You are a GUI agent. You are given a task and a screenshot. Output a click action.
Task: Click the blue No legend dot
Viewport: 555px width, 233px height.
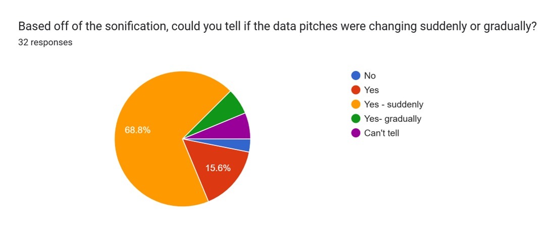click(356, 76)
